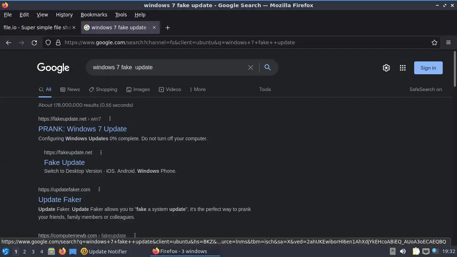This screenshot has height=257, width=457.
Task: Open options menu for updatefaker.com result
Action: pyautogui.click(x=99, y=190)
